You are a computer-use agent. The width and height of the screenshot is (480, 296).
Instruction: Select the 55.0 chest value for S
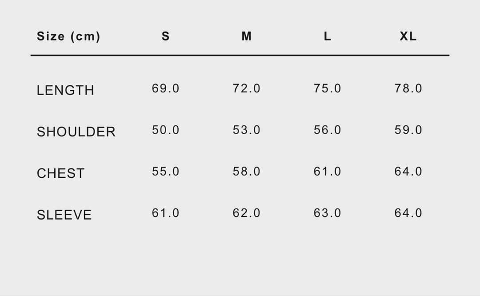pyautogui.click(x=165, y=172)
